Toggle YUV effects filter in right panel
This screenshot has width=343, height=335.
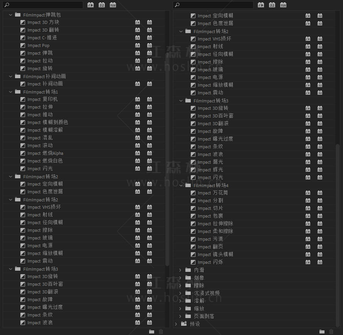click(x=283, y=5)
